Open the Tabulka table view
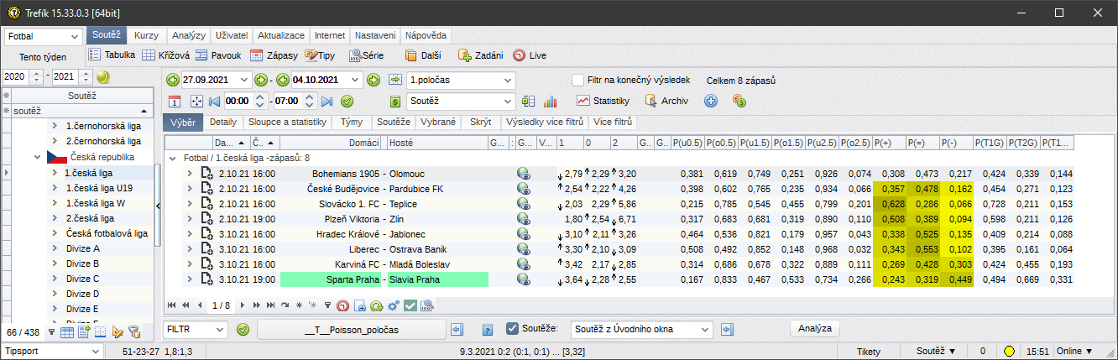The height and width of the screenshot is (360, 1118). [x=112, y=55]
